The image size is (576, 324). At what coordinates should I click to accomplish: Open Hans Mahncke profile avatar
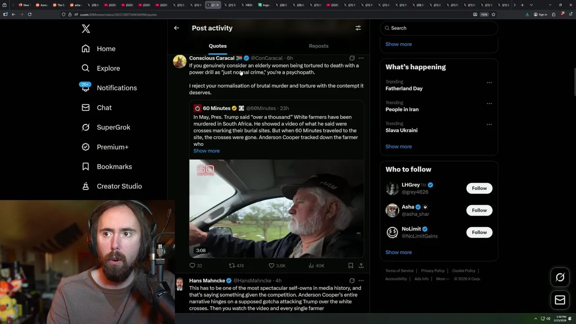tap(180, 284)
